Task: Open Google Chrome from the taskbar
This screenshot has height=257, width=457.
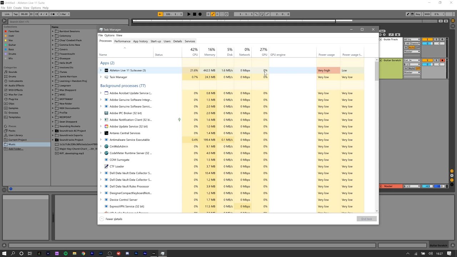Action: (x=83, y=253)
